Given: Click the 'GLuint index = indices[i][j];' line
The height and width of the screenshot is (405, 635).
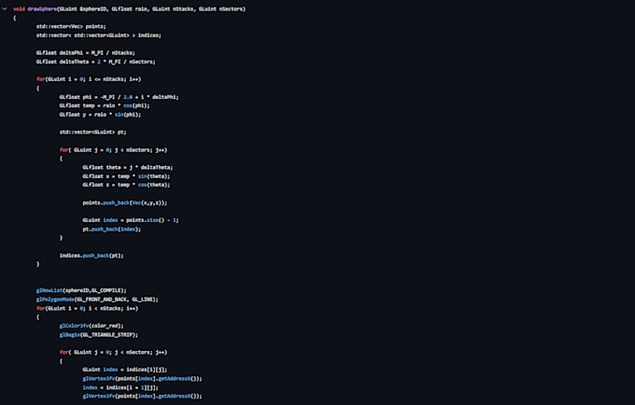Looking at the screenshot, I should pos(125,370).
